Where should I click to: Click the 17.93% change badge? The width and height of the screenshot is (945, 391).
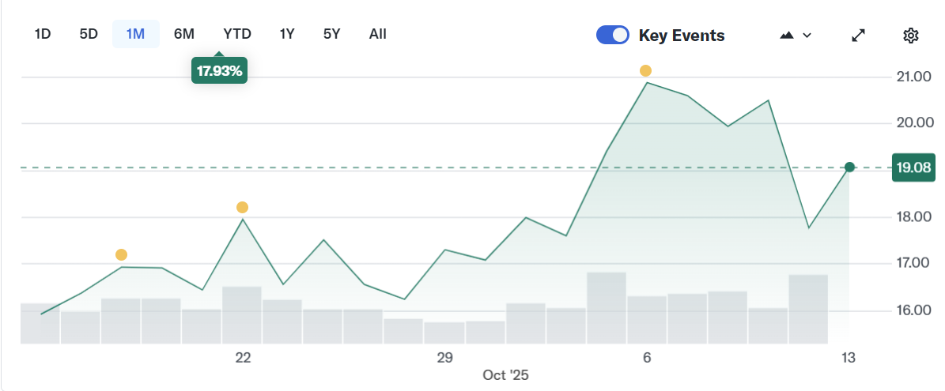[220, 71]
